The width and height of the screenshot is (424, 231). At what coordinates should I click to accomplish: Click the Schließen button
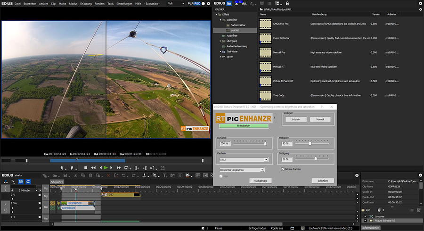pyautogui.click(x=323, y=181)
